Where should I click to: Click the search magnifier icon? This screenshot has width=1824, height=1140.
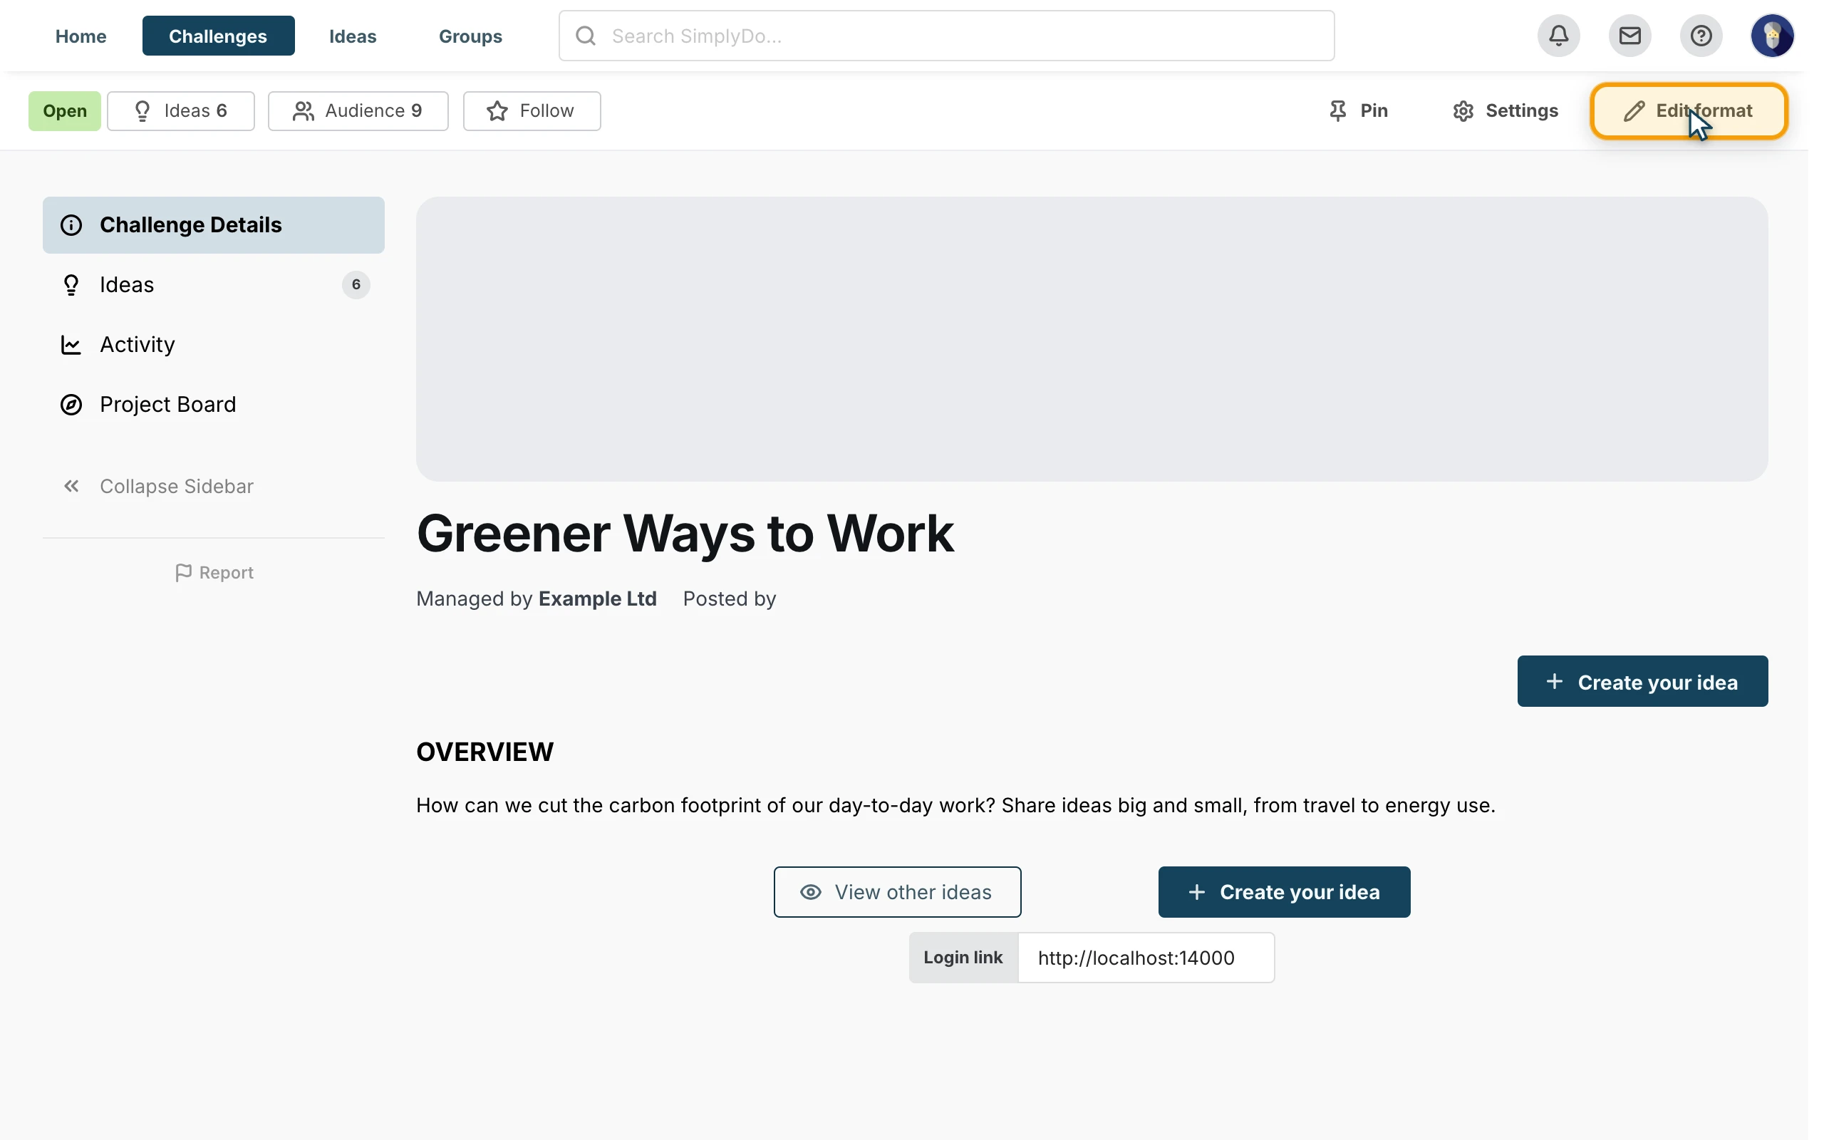[x=586, y=36]
